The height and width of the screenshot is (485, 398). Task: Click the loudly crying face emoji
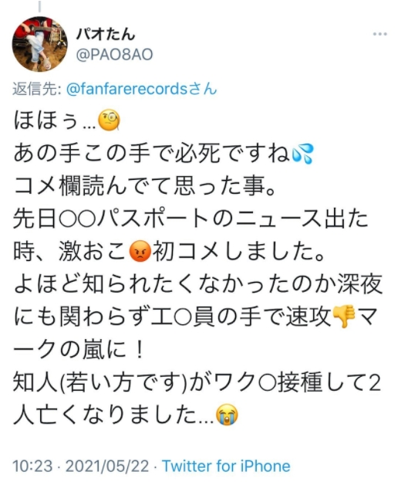tap(228, 415)
